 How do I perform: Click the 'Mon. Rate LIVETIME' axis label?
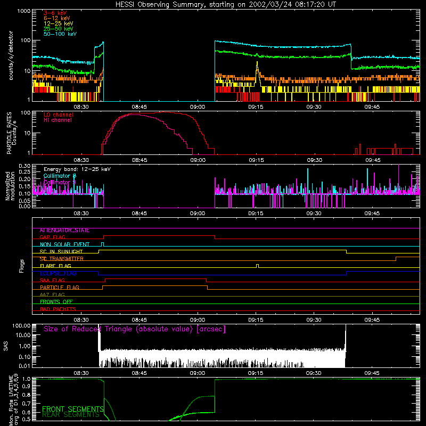11,400
